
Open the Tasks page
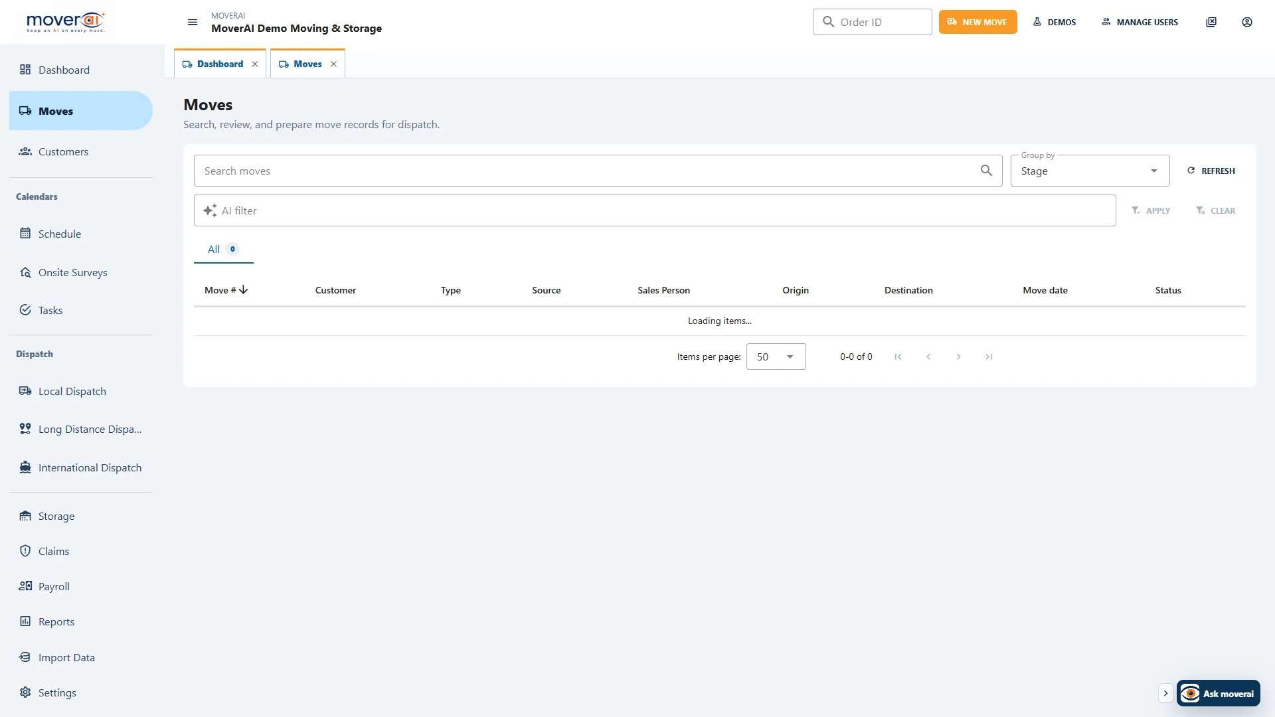pos(81,310)
